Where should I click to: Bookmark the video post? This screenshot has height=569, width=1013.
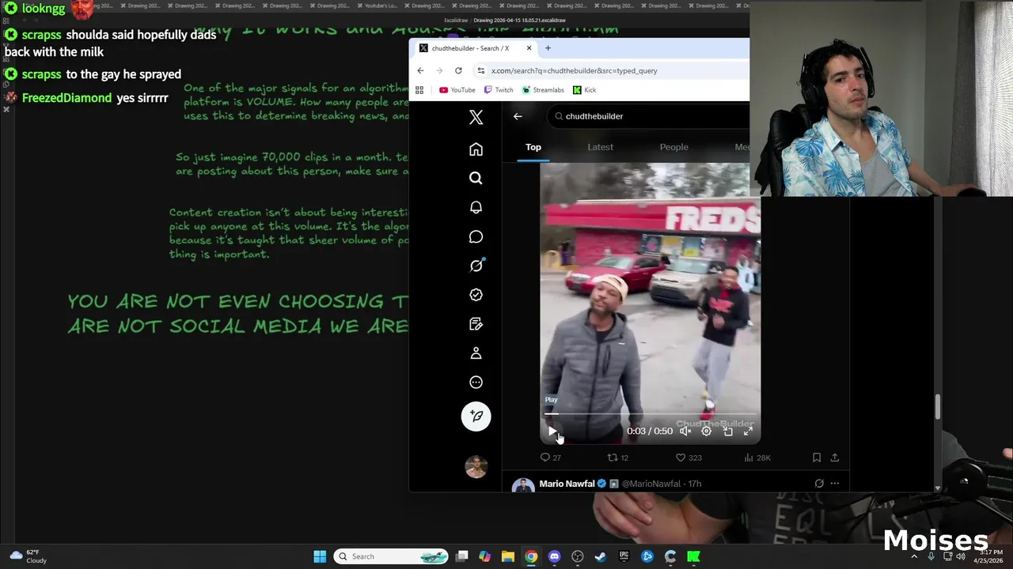(817, 458)
